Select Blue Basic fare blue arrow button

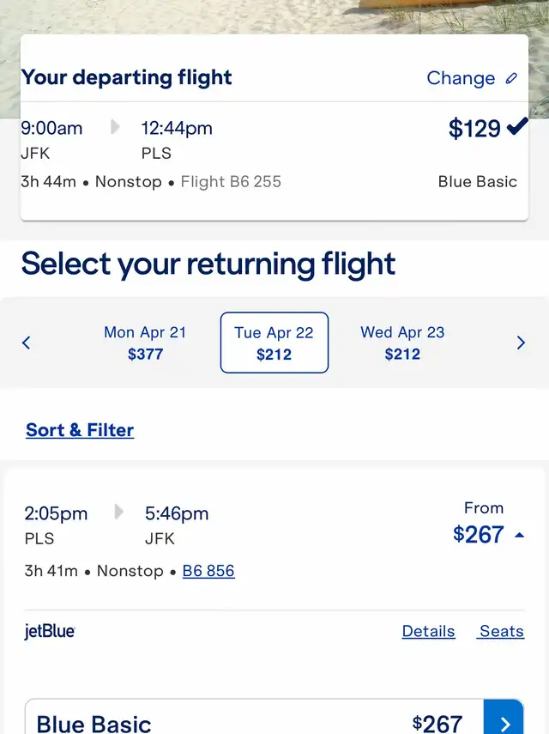504,717
